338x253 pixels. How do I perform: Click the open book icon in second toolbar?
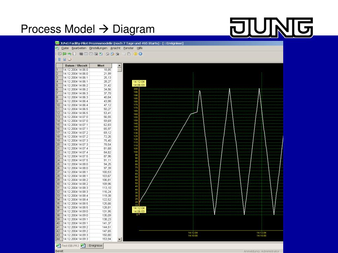[x=69, y=59]
